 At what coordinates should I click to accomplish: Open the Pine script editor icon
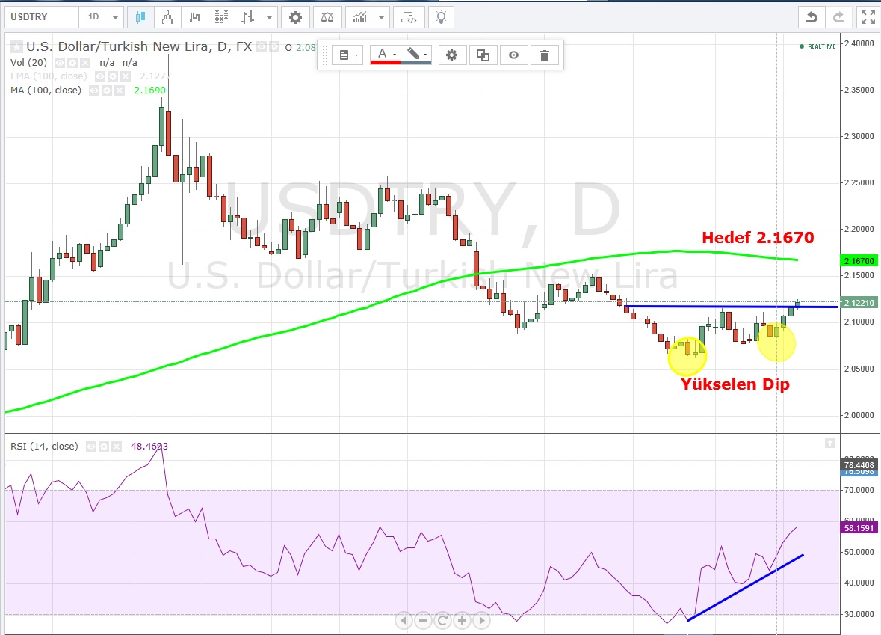(x=408, y=16)
